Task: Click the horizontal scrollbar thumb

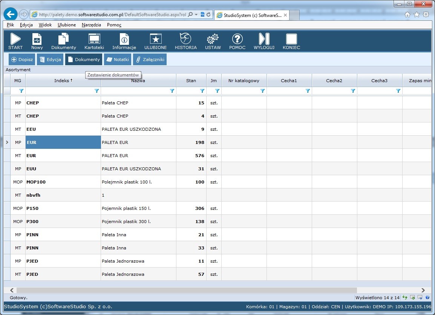Action: (187, 290)
